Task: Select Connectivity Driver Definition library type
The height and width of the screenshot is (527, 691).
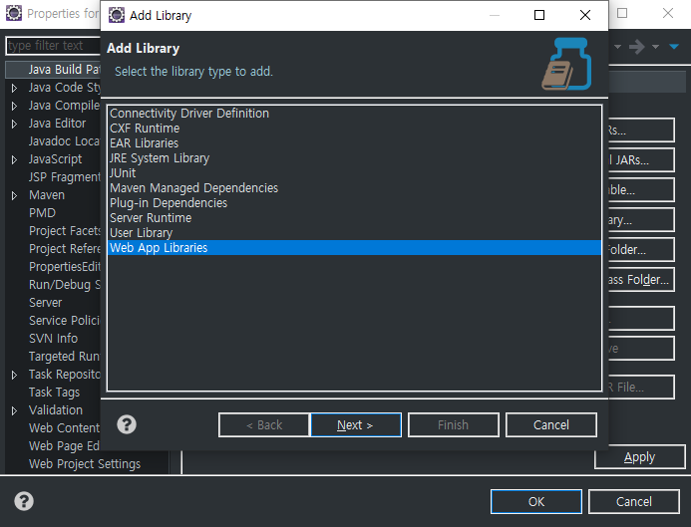Action: tap(354, 114)
